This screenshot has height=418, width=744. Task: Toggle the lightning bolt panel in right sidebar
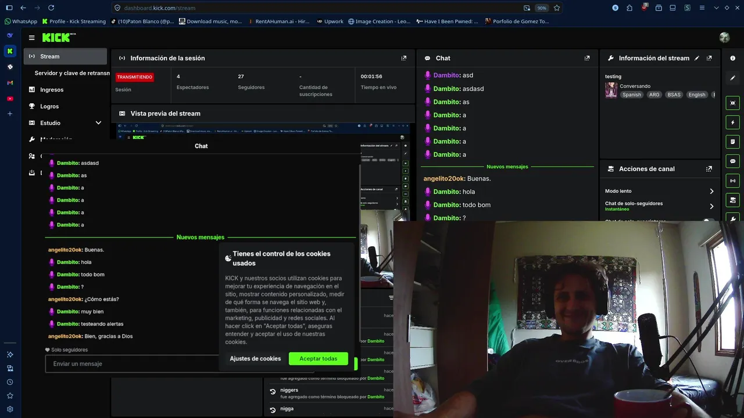[732, 122]
